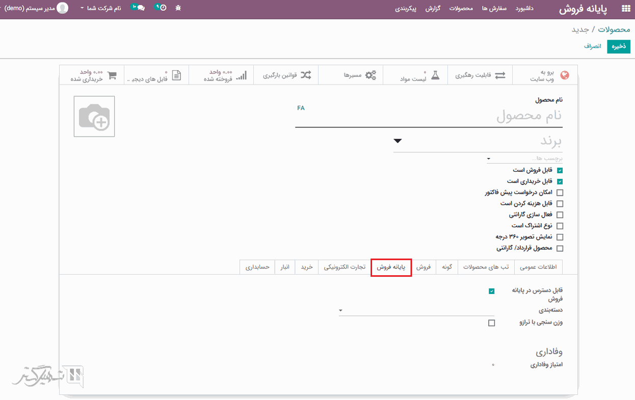Open reordering rules shuffle icon
The image size is (635, 400).
[x=305, y=75]
